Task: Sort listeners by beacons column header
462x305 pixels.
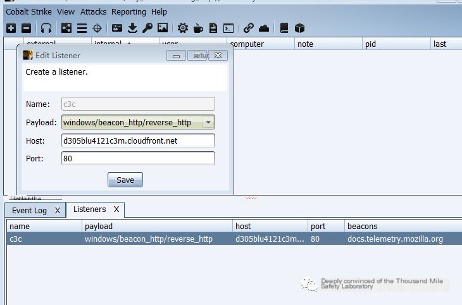Action: (403, 226)
